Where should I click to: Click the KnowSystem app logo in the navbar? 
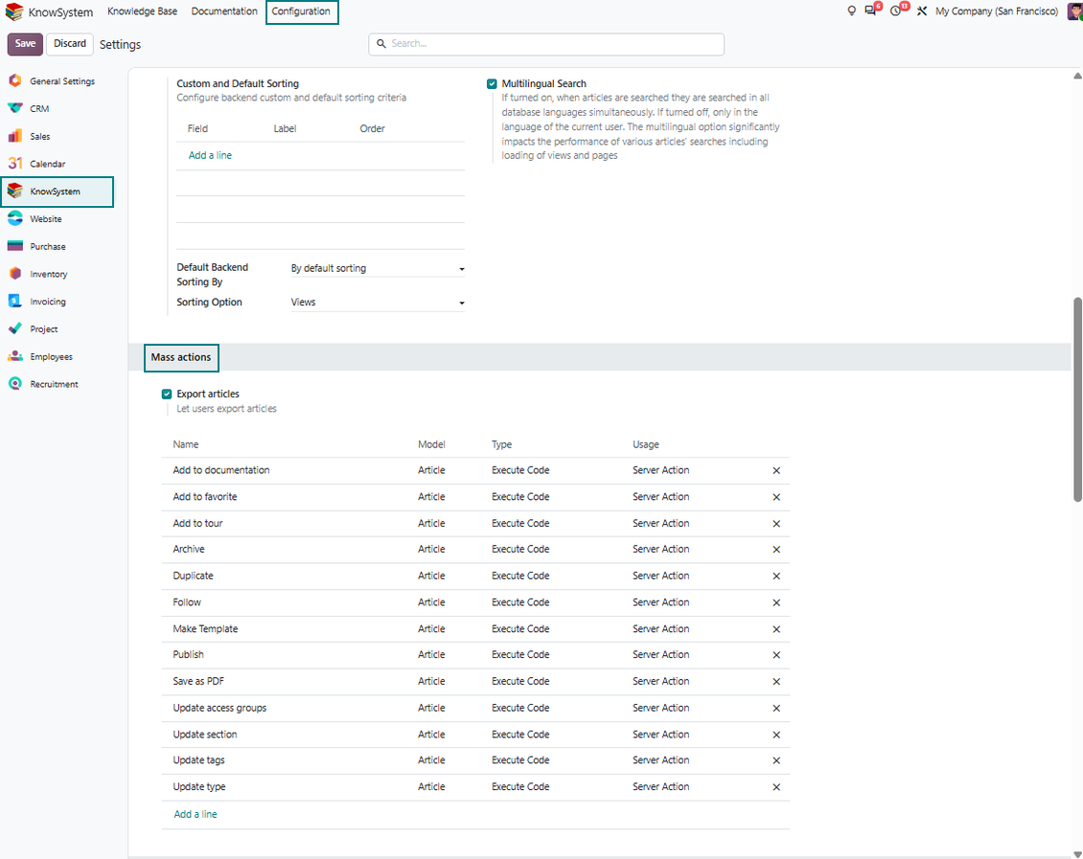[x=13, y=11]
